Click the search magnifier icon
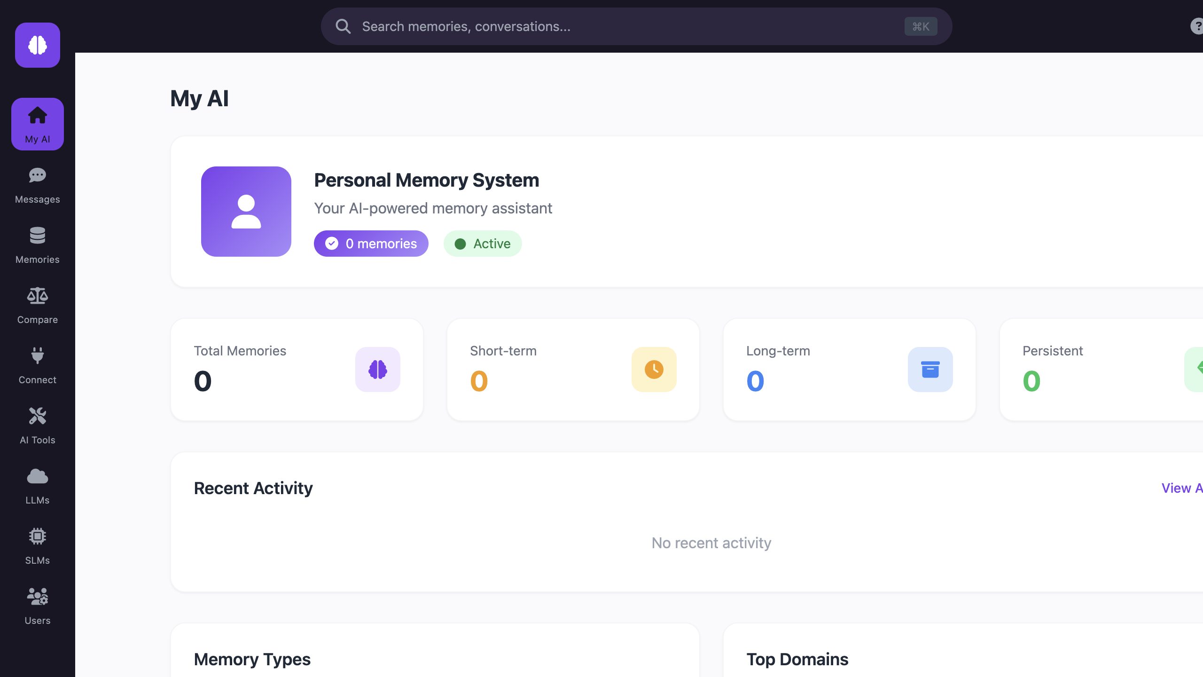1203x677 pixels. coord(344,26)
